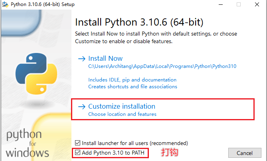Click the default install path under Install Now
This screenshot has width=267, height=161.
pos(162,66)
